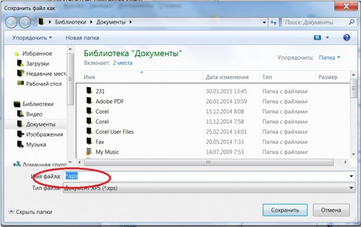Viewport: 361px width, 227px height.
Task: Open the view options dropdown arrow
Action: pyautogui.click(x=327, y=37)
